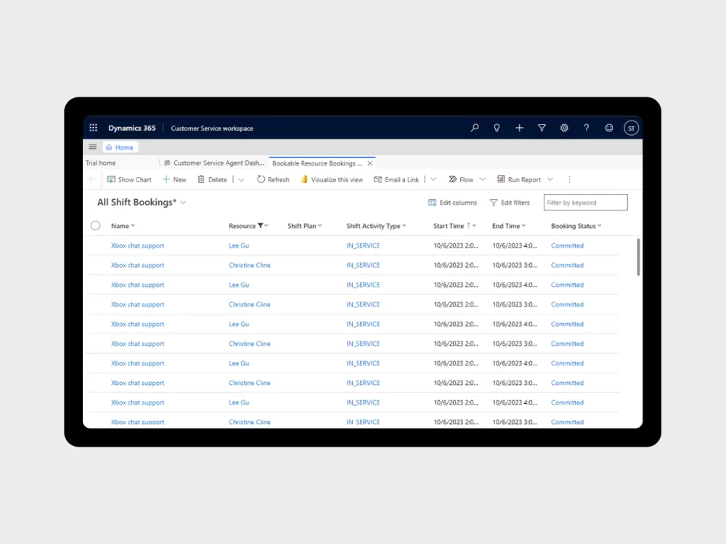726x544 pixels.
Task: Open first Xbox chat support booking
Action: click(137, 245)
